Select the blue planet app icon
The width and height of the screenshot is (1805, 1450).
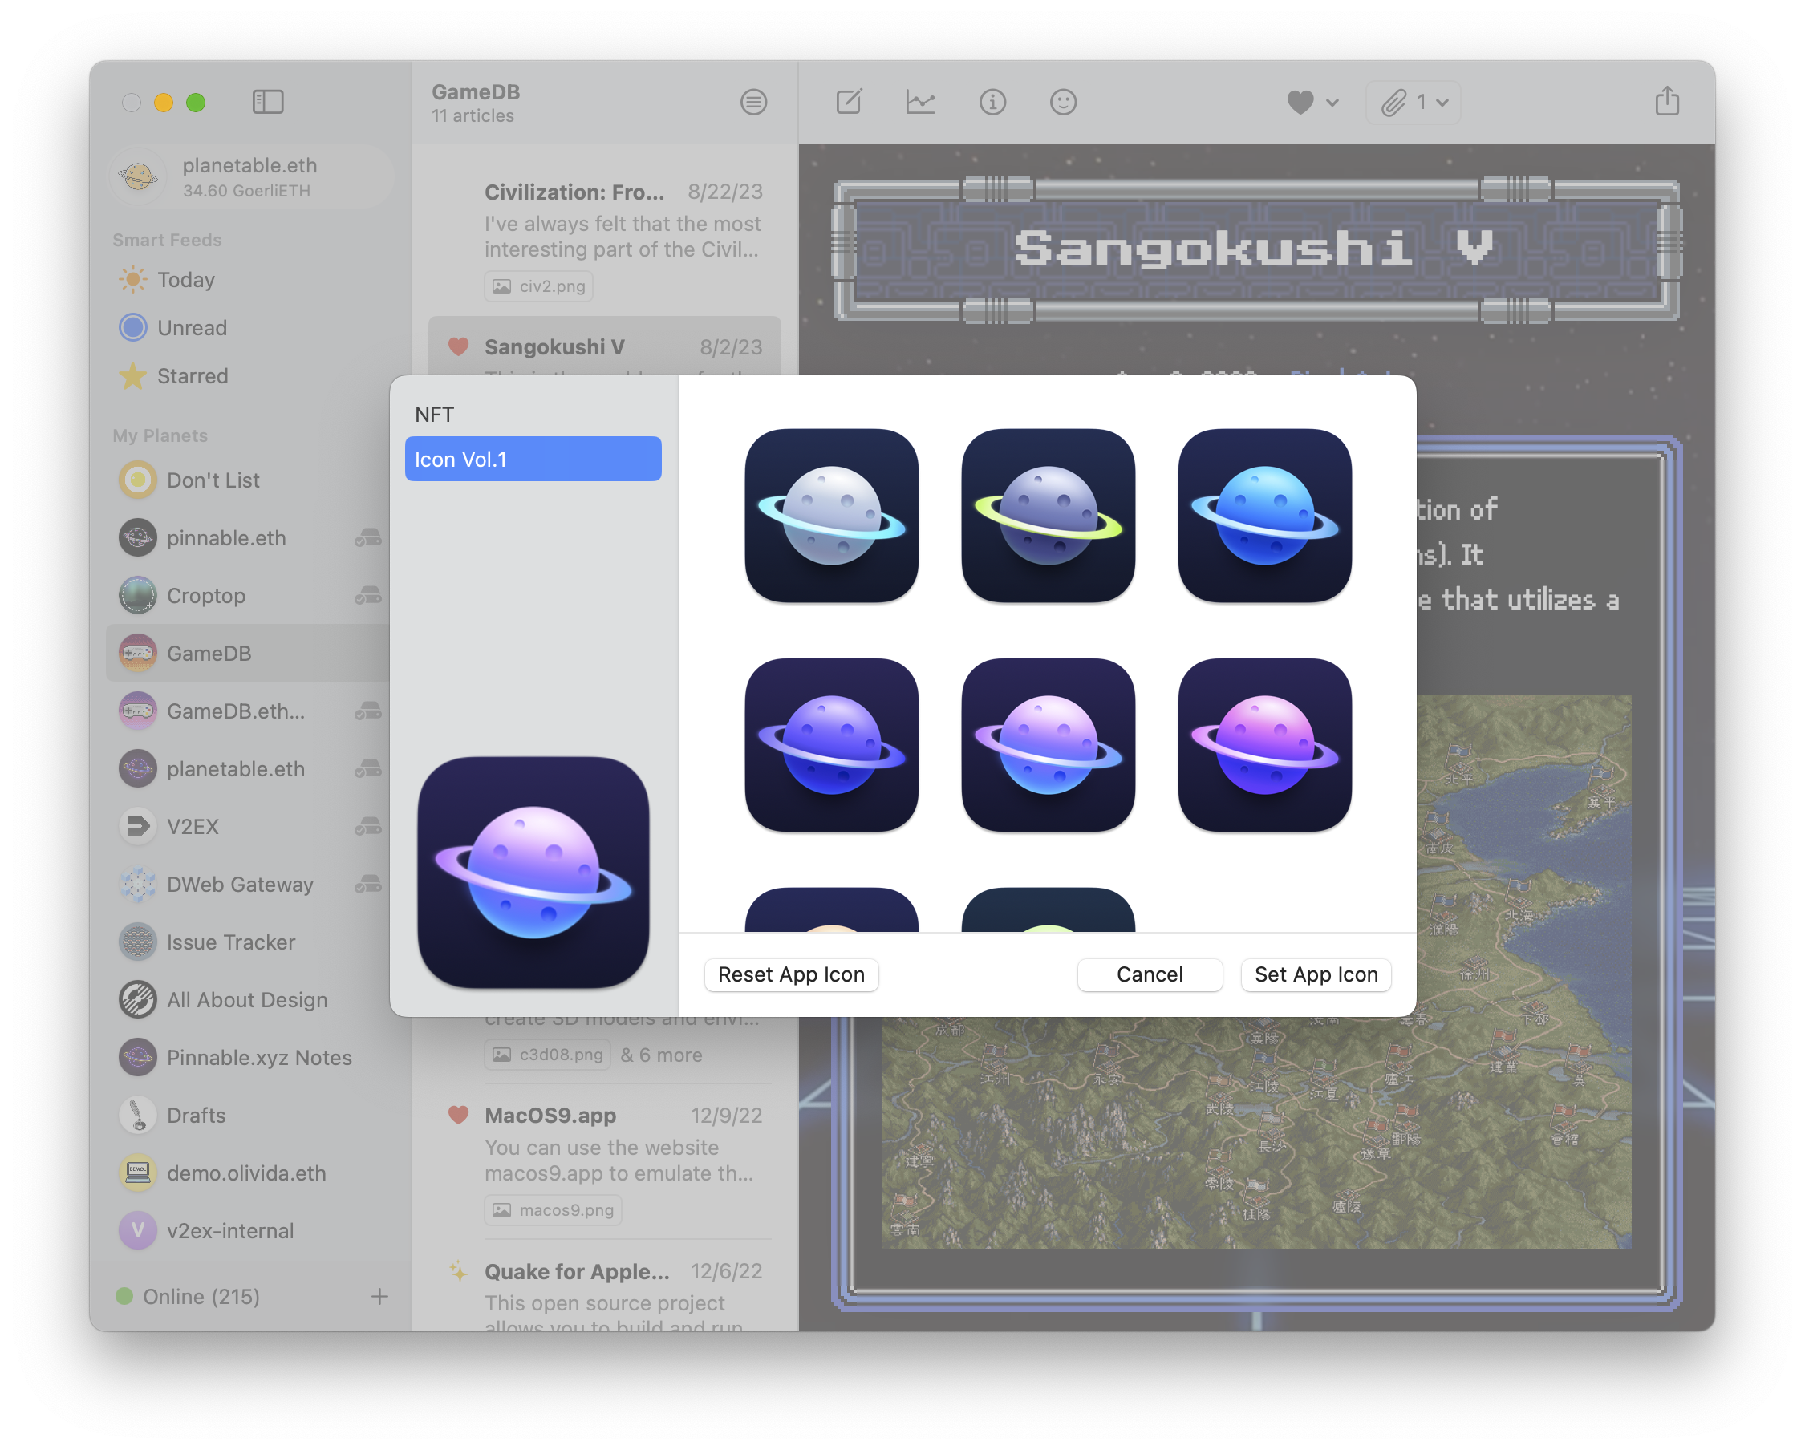coord(1263,516)
